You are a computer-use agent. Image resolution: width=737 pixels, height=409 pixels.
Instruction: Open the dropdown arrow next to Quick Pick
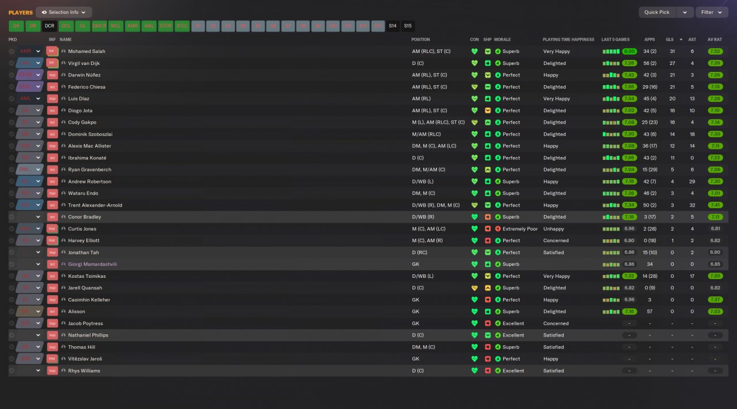[x=685, y=12]
